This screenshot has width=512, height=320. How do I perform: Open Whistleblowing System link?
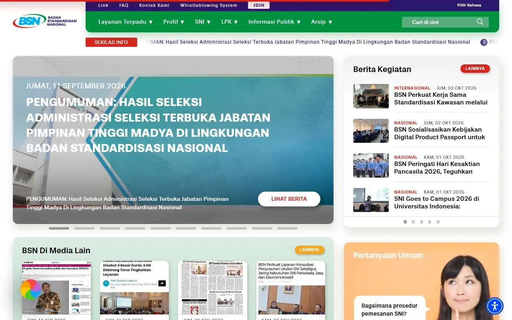point(208,5)
